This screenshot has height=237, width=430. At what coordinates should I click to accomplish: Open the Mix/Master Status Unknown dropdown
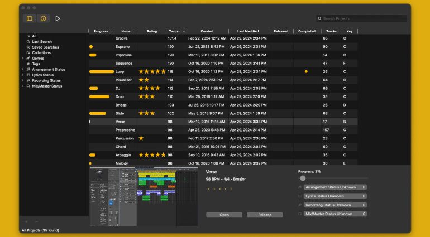pos(335,214)
